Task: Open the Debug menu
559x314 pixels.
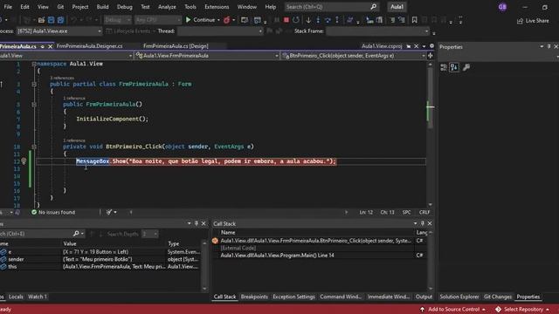Action: pos(124,7)
